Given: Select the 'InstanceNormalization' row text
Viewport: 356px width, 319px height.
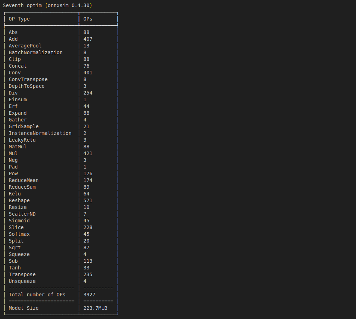Looking at the screenshot, I should click(40, 133).
